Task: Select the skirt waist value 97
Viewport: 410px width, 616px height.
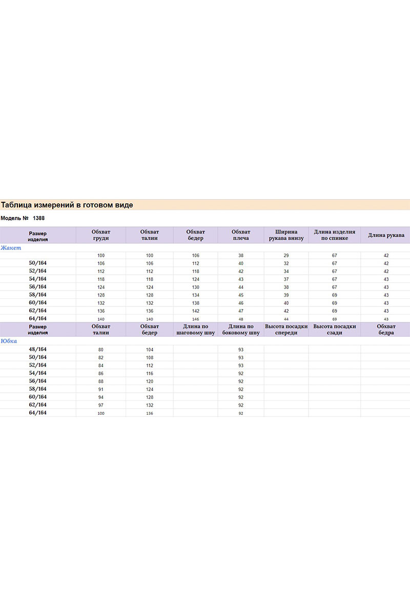Action: tap(100, 405)
